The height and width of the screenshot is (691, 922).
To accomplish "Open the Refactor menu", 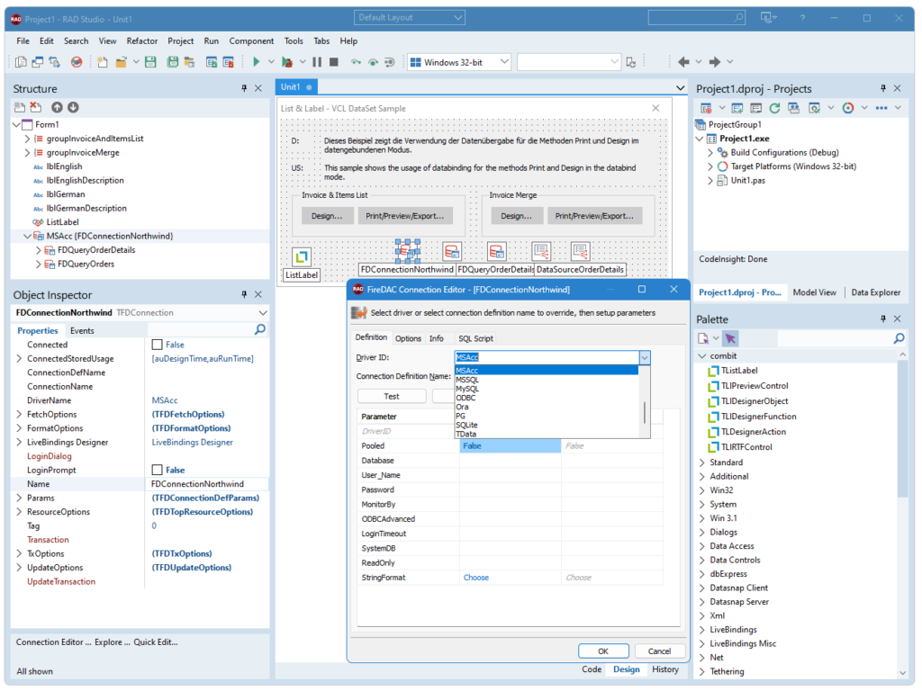I will click(x=141, y=41).
